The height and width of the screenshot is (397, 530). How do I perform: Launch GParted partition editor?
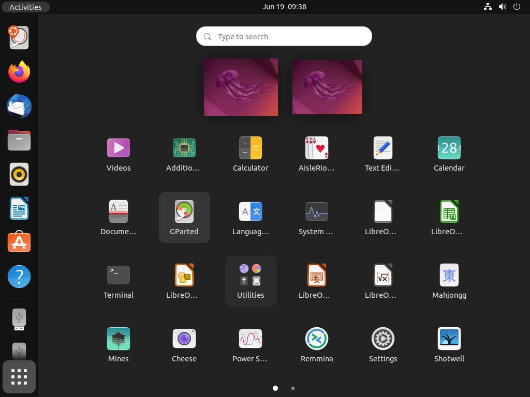[x=184, y=217]
